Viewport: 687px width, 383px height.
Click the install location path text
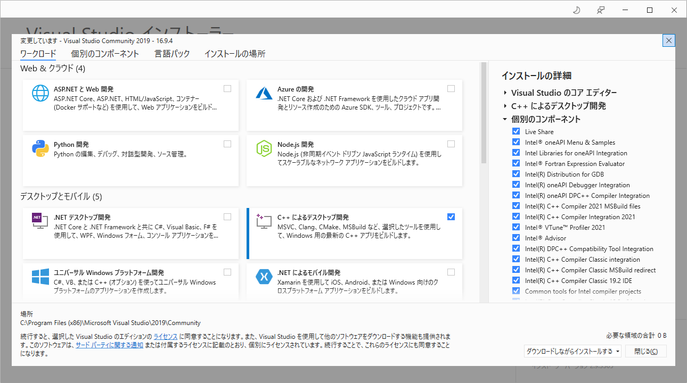(x=110, y=322)
